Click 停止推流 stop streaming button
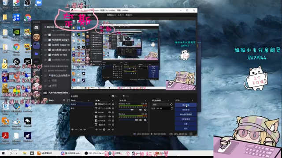 point(186,105)
